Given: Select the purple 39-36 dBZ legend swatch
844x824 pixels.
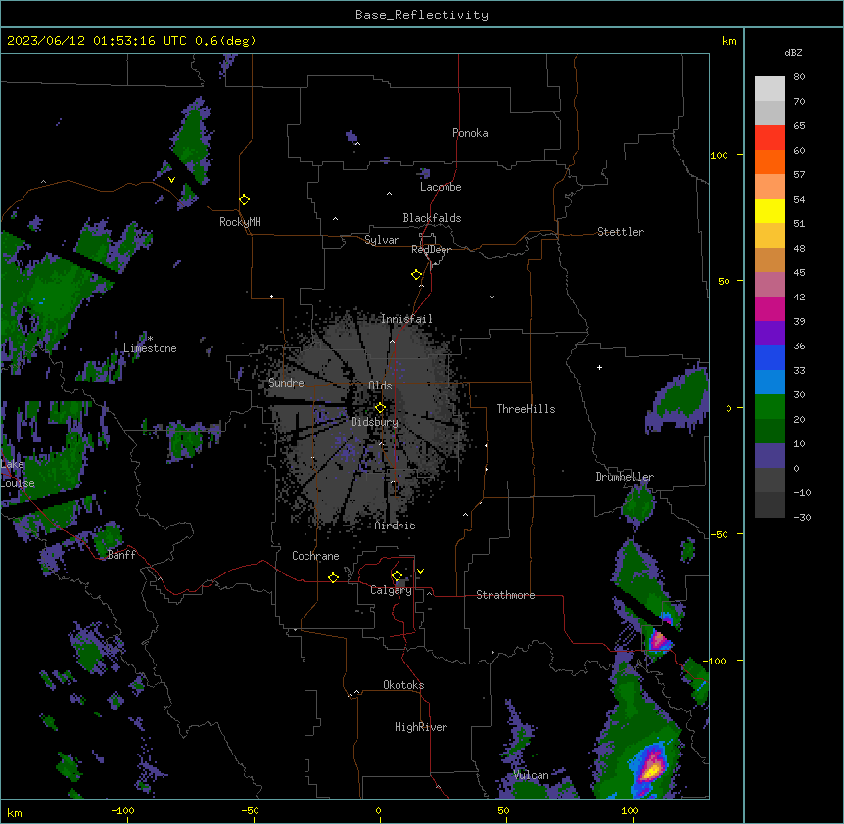Looking at the screenshot, I should (x=770, y=333).
